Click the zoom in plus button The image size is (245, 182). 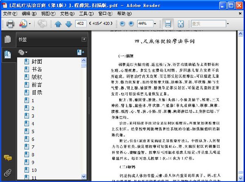[x=131, y=24]
